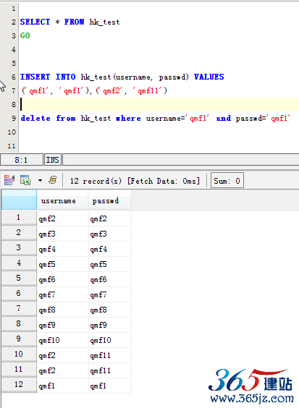299x408 pixels.
Task: Place cursor in the empty editor line 8
Action: coord(159,104)
